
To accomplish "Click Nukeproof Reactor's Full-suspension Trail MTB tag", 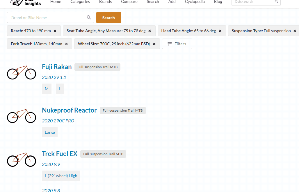I will click(123, 111).
